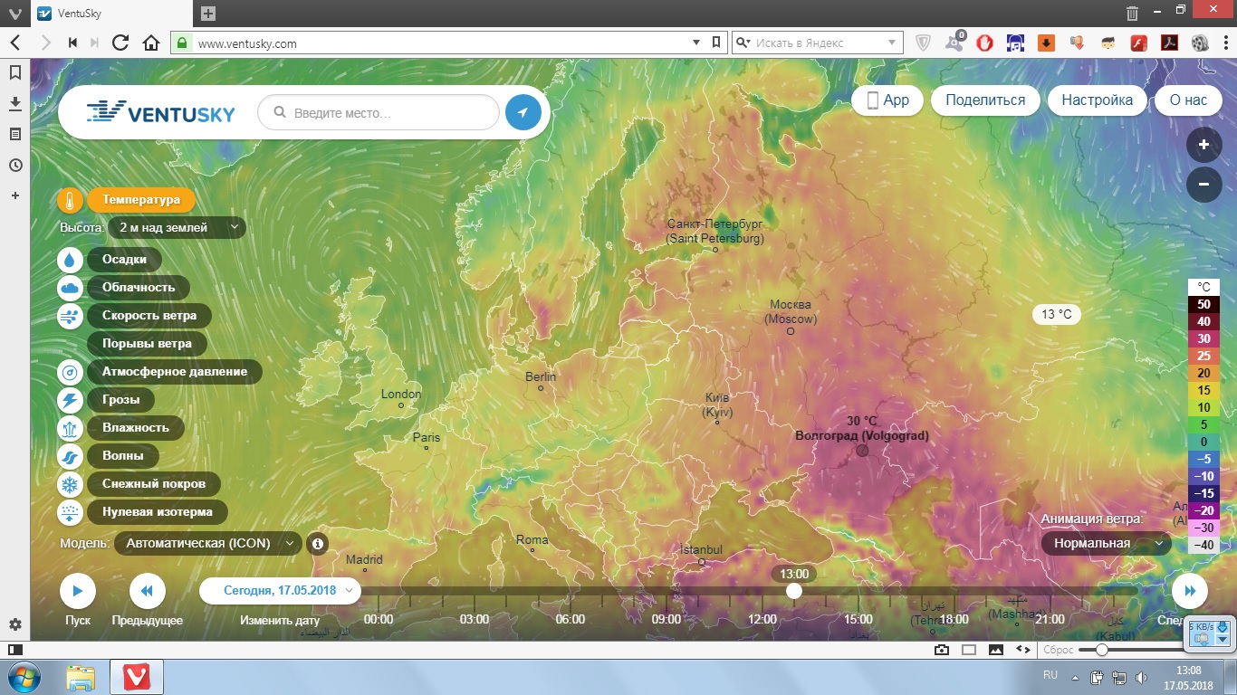Show the Влажность humidity layer

135,427
